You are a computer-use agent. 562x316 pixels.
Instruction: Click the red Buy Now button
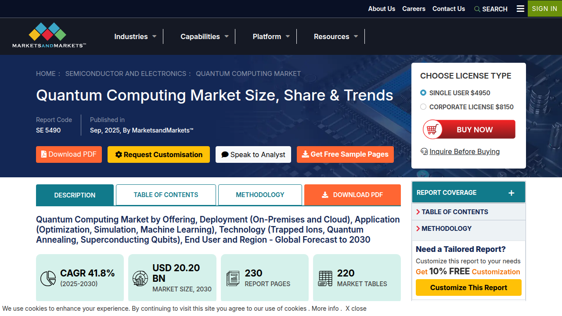[x=469, y=129]
